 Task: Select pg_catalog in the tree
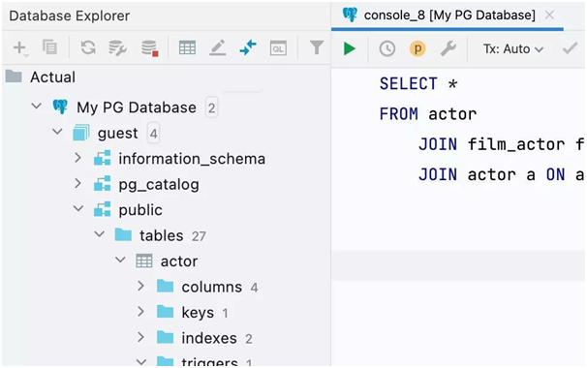point(159,185)
